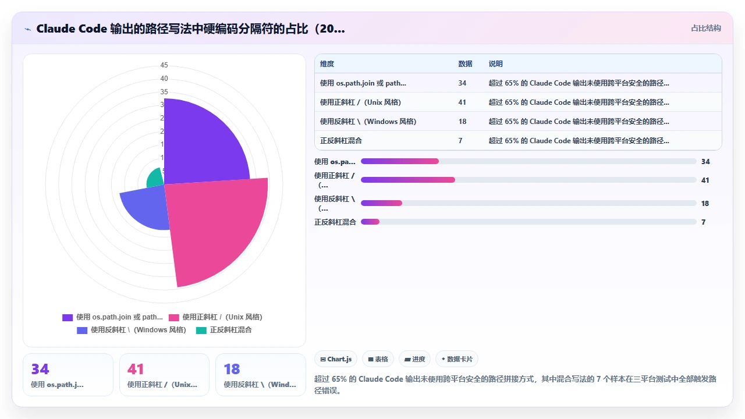The height and width of the screenshot is (419, 745).
Task: Click the 数据 column header
Action: point(465,64)
